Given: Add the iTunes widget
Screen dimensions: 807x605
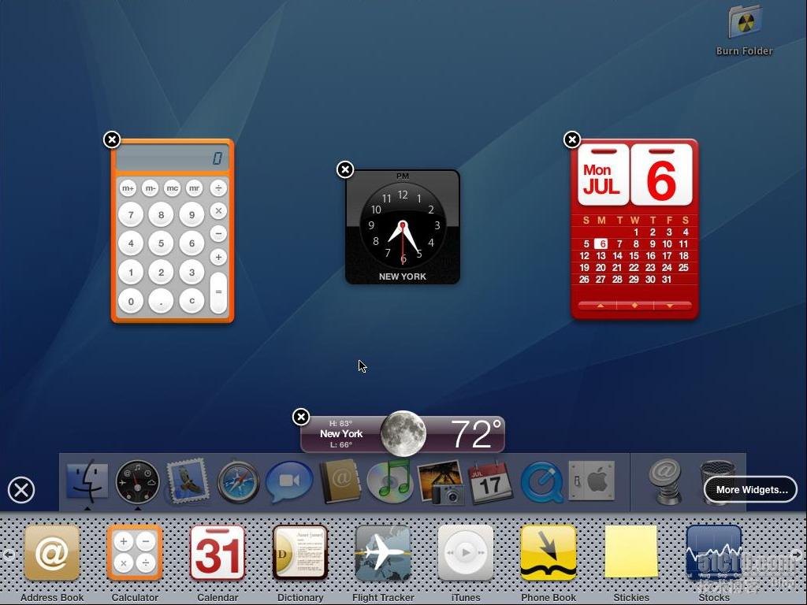Looking at the screenshot, I should point(466,553).
